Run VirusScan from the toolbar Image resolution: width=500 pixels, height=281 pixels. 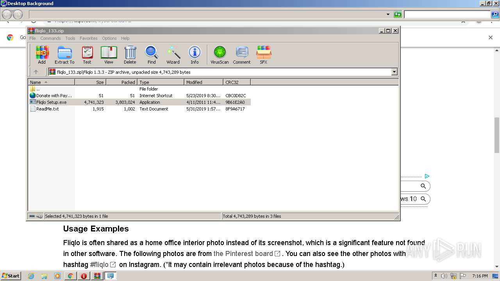pos(220,55)
